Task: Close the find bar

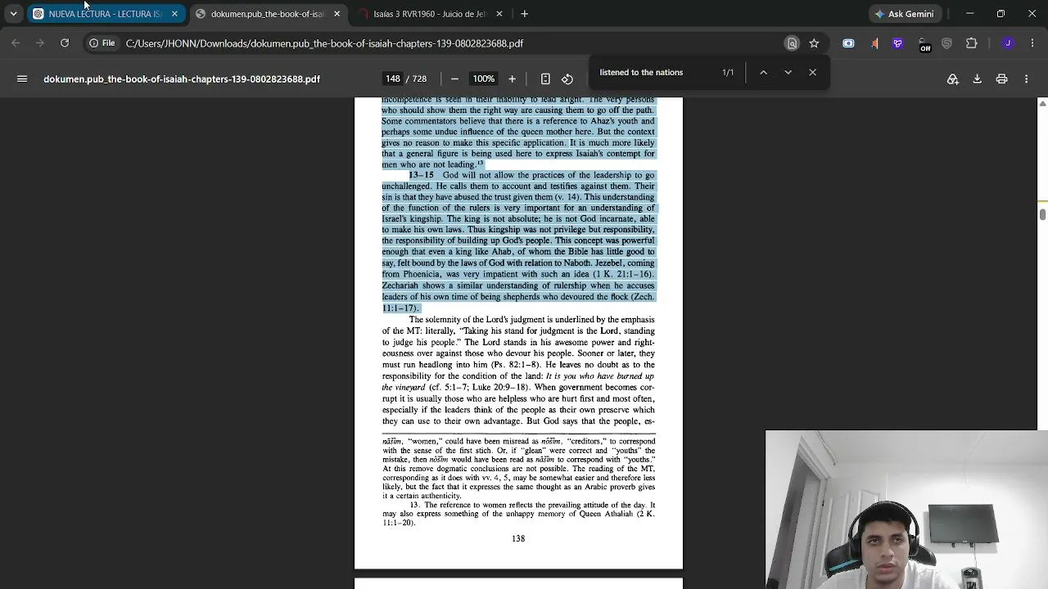Action: 812,72
